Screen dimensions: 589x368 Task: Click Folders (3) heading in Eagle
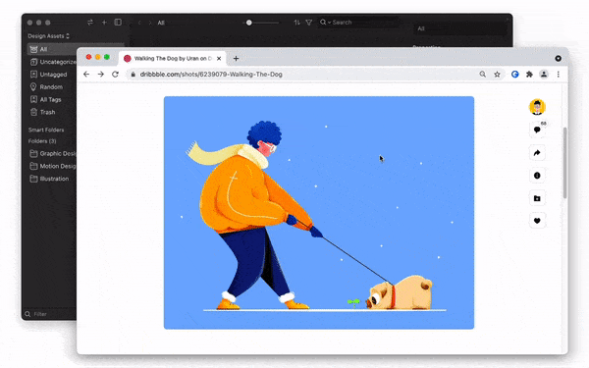(42, 141)
